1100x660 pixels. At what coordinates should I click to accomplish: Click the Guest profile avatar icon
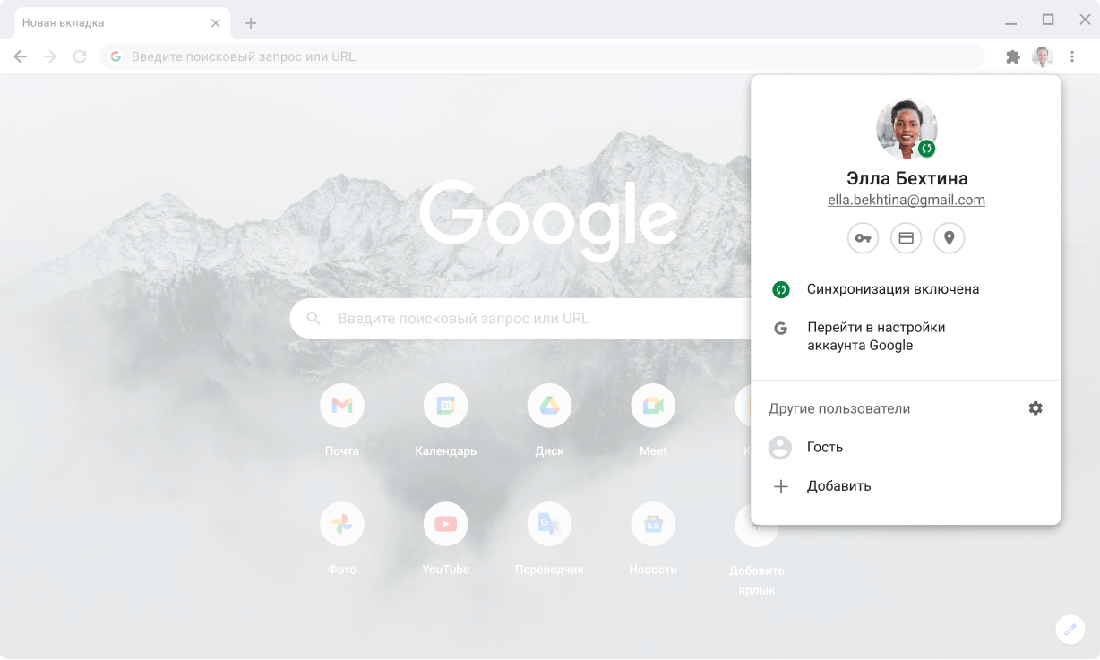(780, 448)
